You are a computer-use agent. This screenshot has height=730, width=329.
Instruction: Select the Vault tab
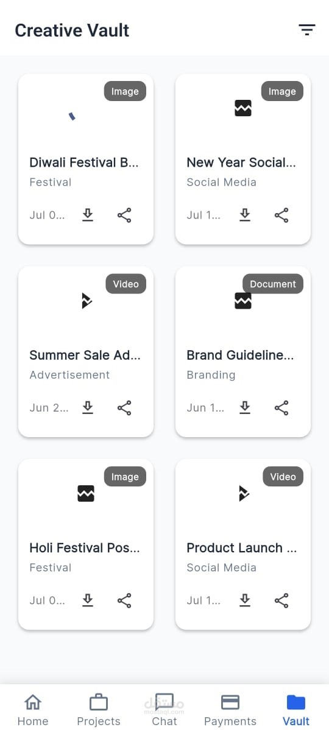(296, 710)
